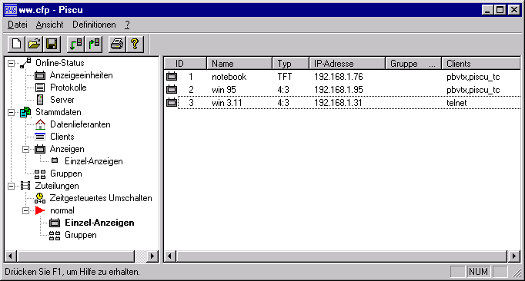Open the Definitionen menu

[x=94, y=25]
